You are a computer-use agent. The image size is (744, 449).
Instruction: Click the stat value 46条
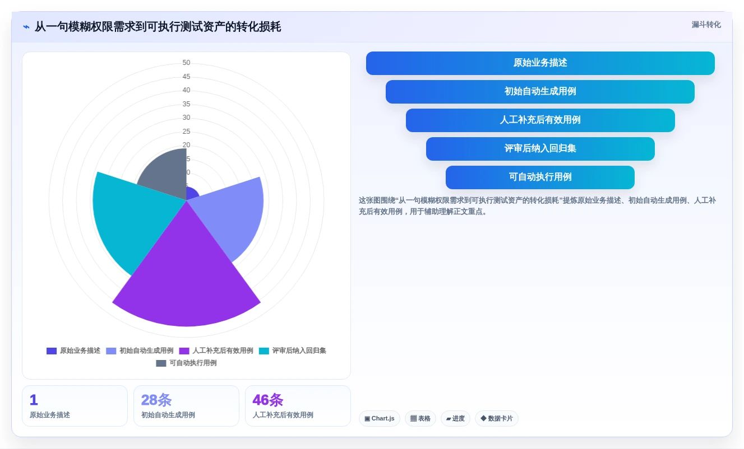(x=268, y=400)
